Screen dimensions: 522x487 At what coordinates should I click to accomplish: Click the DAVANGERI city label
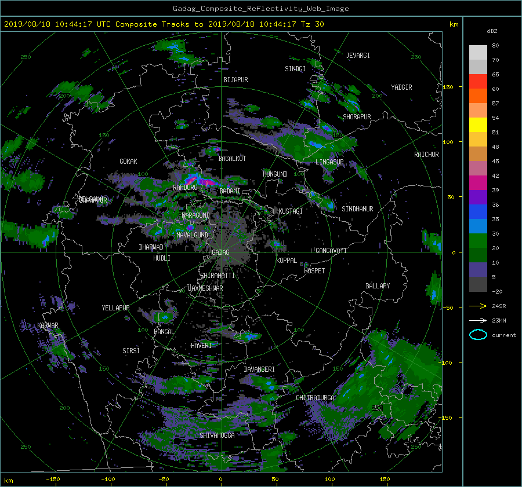(259, 369)
